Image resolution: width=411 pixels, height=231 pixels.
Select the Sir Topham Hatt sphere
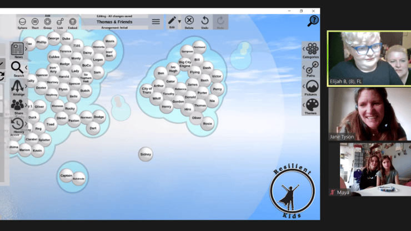pyautogui.click(x=86, y=78)
